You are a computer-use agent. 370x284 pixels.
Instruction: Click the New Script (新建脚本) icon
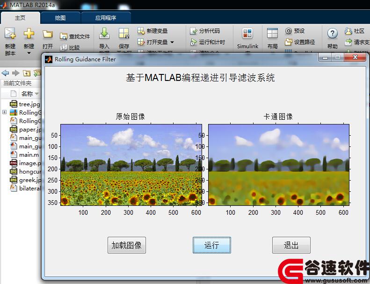(10, 34)
